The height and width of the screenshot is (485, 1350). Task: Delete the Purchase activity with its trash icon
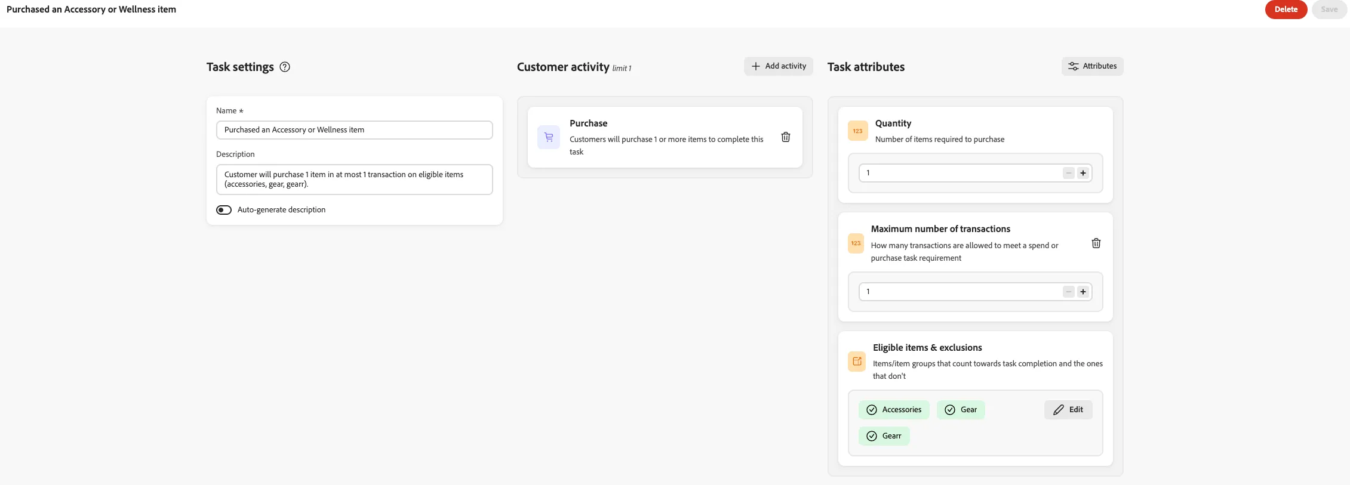coord(786,137)
